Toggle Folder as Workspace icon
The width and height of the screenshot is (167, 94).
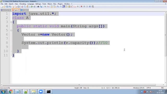pos(75,7)
